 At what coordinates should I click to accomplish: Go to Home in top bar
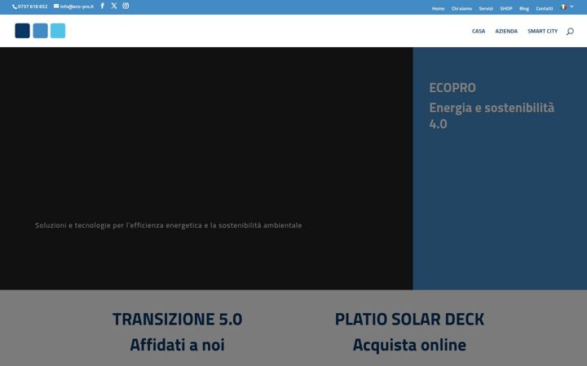click(438, 9)
